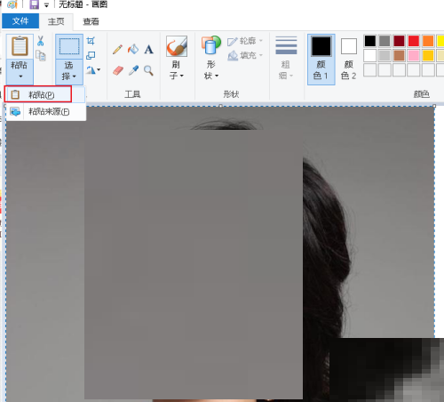Click the Resize icon
Screen dimensions: 444x402
(x=91, y=55)
